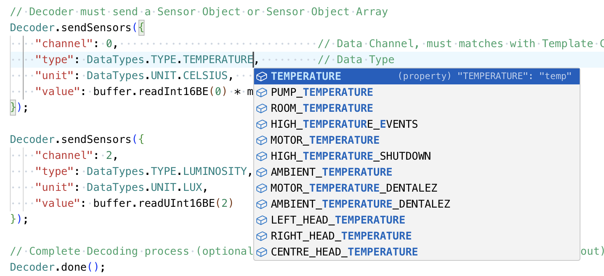Click the icon next to HIGH_TEMPERATURE_EVENTS
Image resolution: width=604 pixels, height=276 pixels.
[x=262, y=124]
